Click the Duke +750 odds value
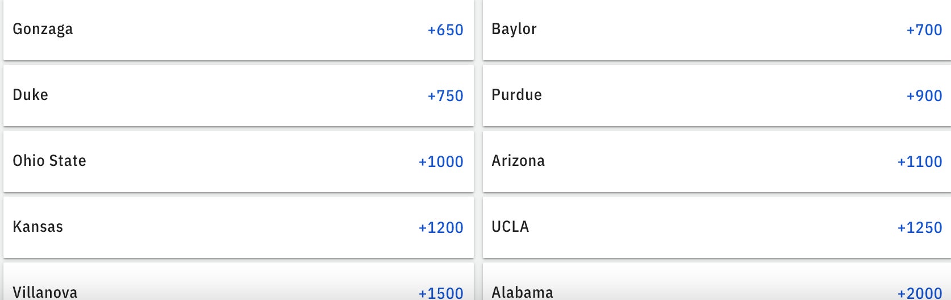 click(445, 96)
